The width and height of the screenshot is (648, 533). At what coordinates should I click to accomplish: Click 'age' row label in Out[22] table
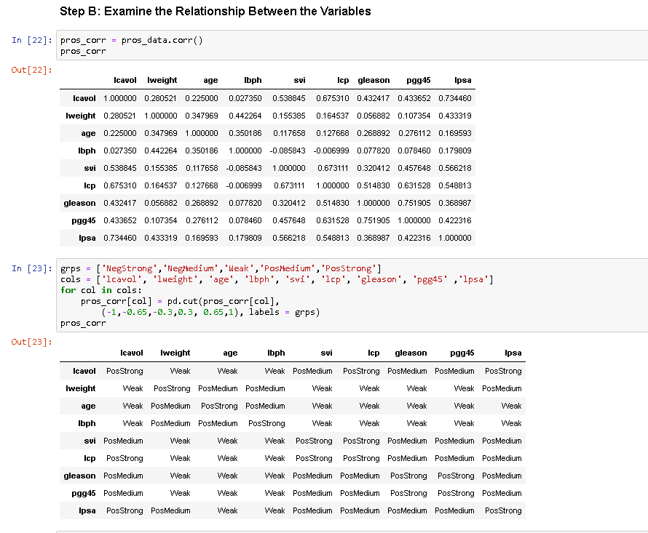(88, 133)
